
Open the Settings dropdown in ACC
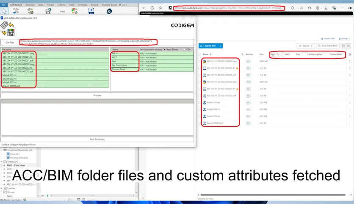(x=345, y=39)
